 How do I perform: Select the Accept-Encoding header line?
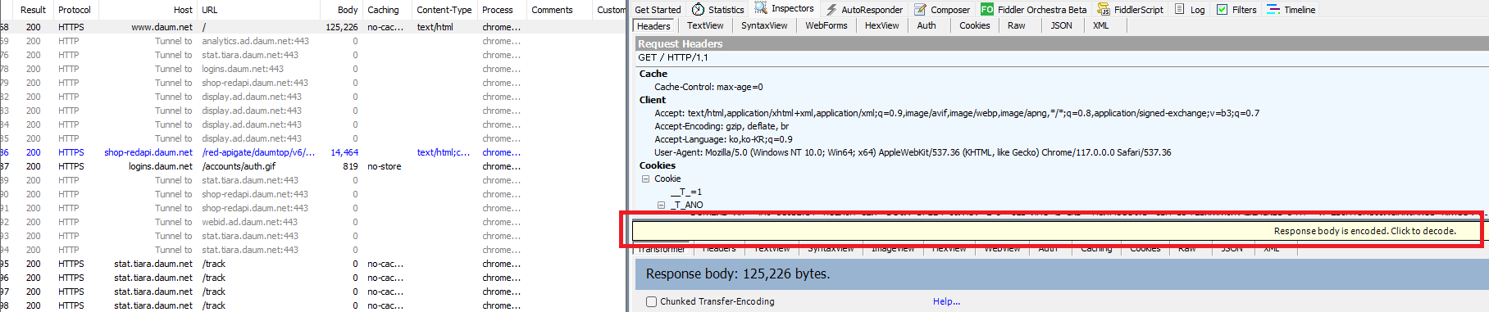[x=722, y=126]
